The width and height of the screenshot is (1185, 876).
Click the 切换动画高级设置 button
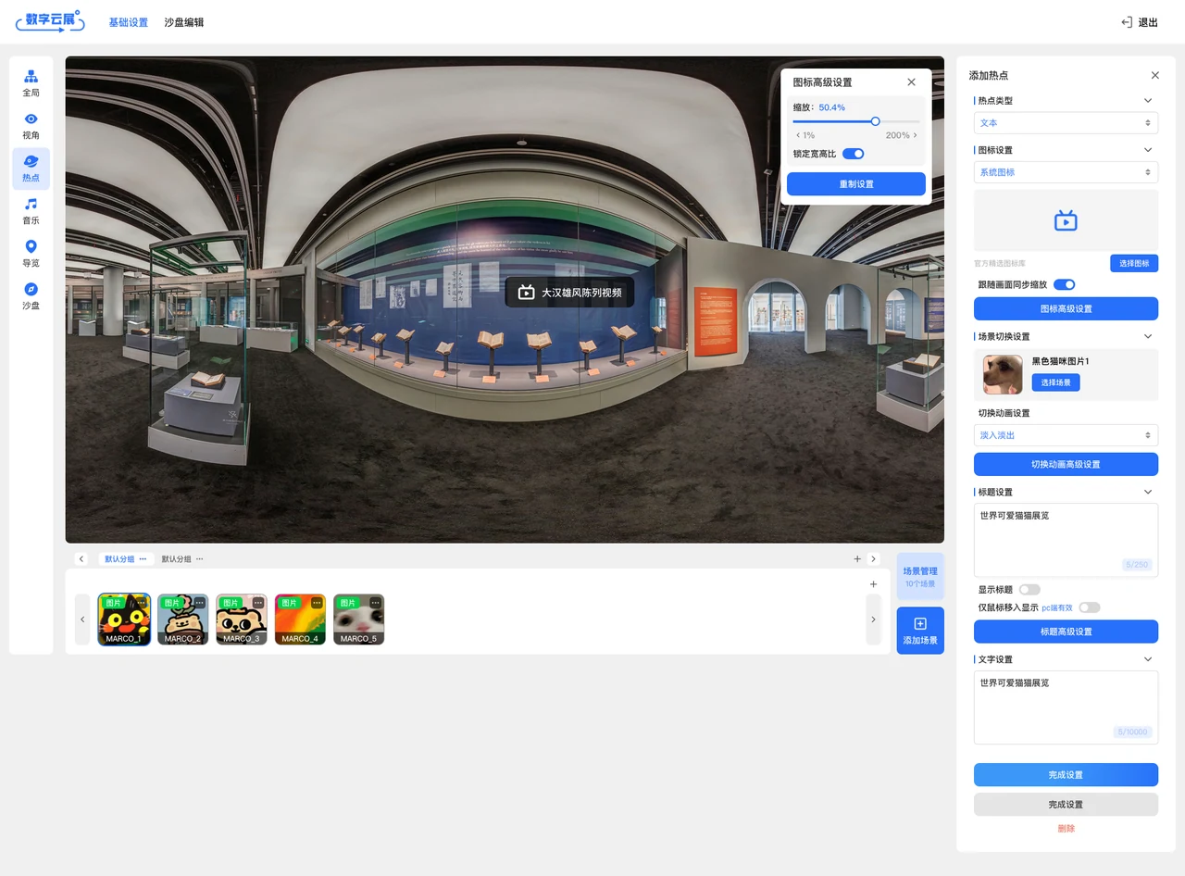pyautogui.click(x=1066, y=465)
